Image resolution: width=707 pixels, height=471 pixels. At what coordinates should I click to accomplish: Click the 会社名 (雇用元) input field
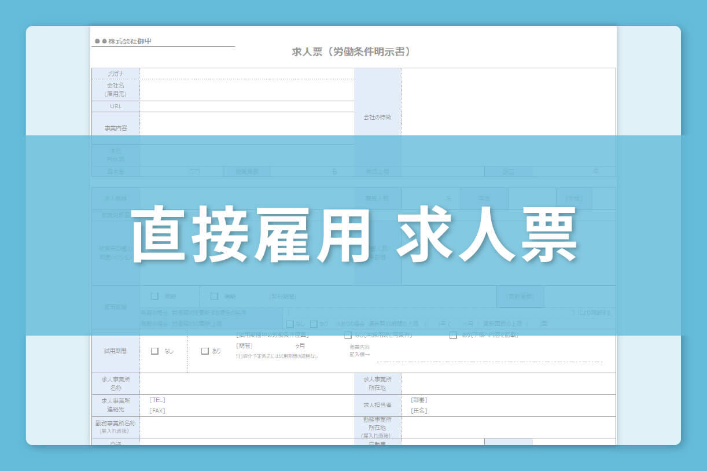click(x=246, y=90)
